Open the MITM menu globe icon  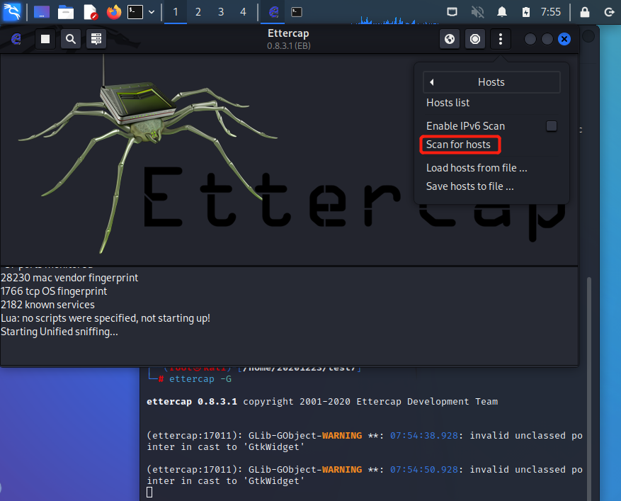[x=450, y=39]
